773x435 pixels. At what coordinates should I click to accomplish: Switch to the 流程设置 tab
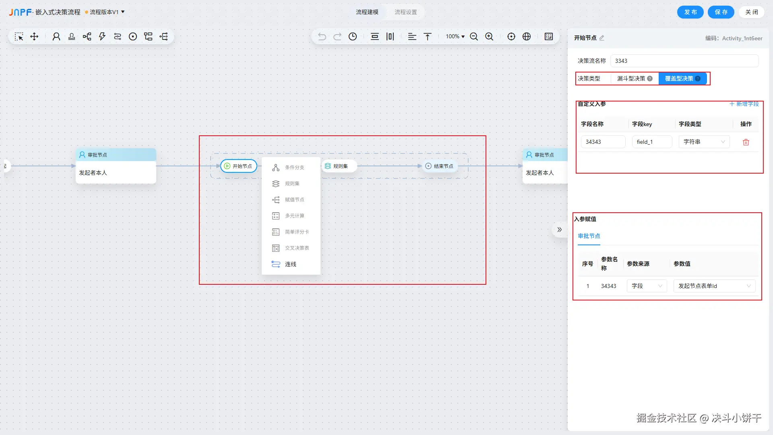[x=405, y=12]
